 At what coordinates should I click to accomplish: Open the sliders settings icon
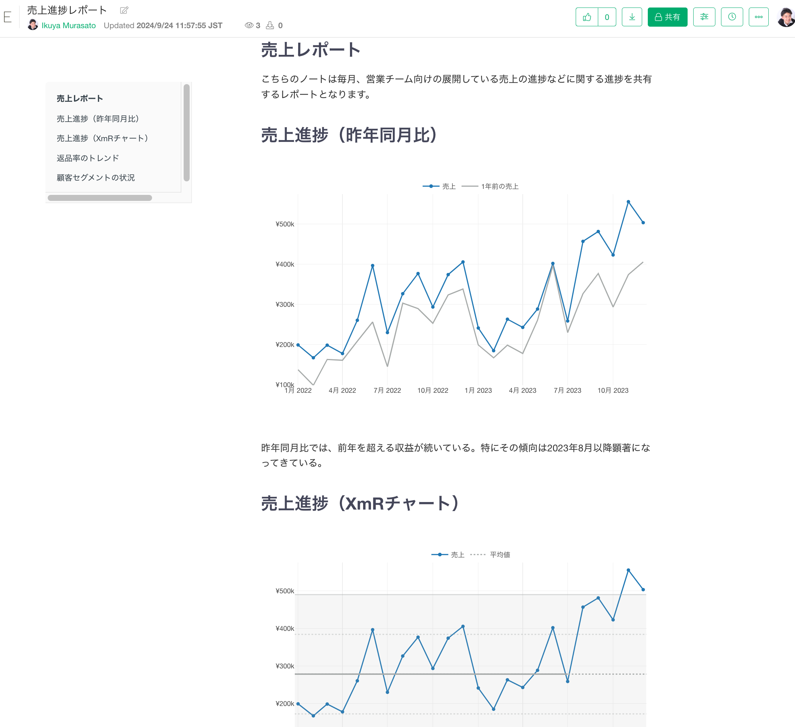704,17
